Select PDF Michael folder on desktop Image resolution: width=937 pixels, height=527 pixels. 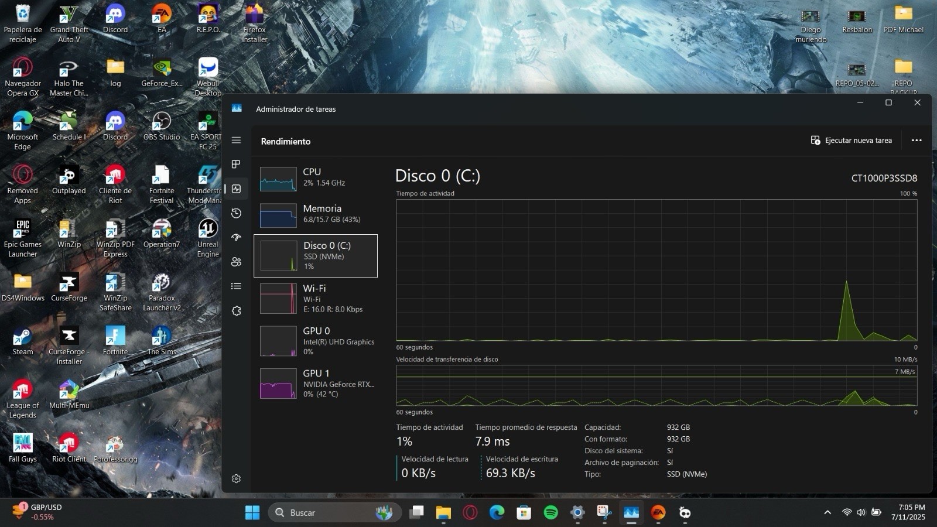[x=904, y=19]
